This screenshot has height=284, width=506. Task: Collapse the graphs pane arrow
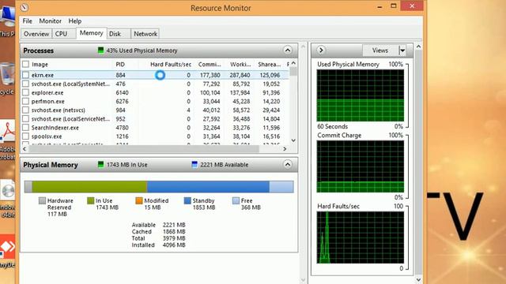[x=321, y=50]
